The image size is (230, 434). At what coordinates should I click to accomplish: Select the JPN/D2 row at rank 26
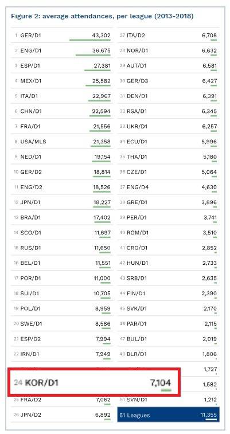point(62,415)
